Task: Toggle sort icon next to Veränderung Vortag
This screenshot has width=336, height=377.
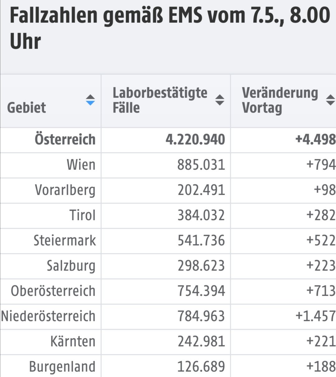Action: click(330, 100)
